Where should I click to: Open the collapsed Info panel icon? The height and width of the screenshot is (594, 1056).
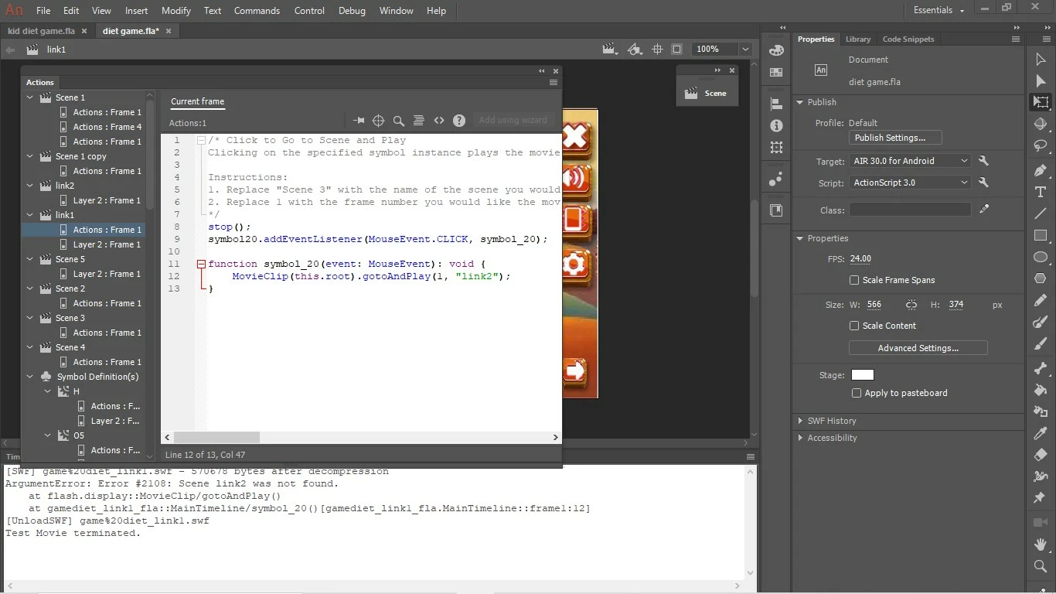tap(776, 125)
